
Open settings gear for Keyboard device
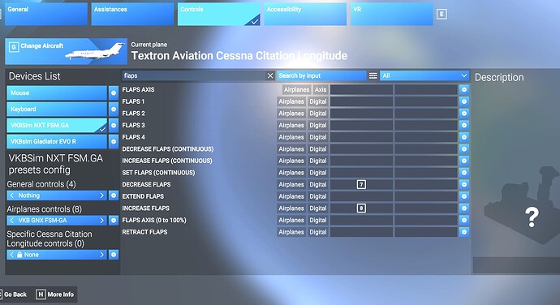pos(114,109)
